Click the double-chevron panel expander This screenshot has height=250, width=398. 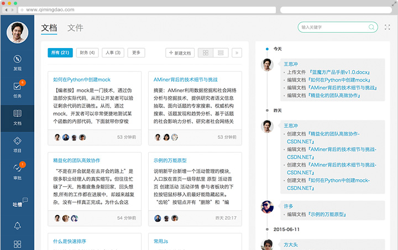tap(237, 53)
